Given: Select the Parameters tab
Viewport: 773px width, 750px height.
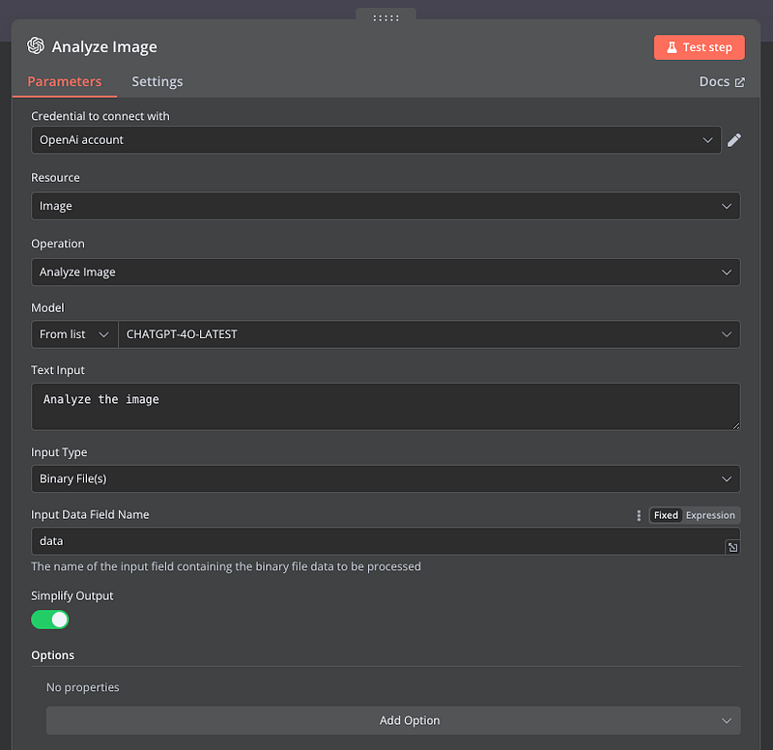Looking at the screenshot, I should [x=64, y=82].
